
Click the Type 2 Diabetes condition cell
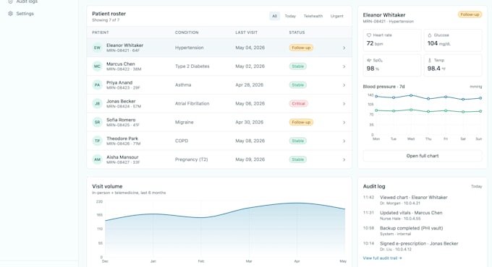tap(192, 66)
